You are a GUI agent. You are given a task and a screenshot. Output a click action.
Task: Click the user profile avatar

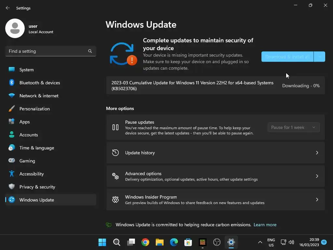pos(15,28)
